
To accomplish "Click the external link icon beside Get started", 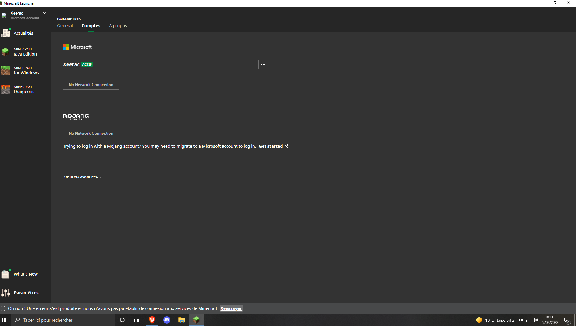I will click(287, 147).
